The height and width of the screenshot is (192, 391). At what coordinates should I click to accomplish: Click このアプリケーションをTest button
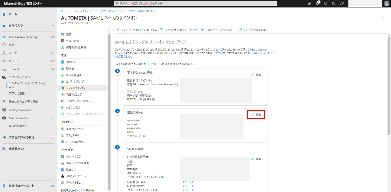click(216, 30)
